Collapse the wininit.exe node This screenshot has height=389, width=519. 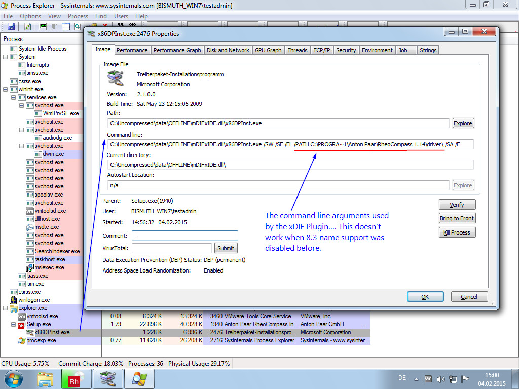5,89
